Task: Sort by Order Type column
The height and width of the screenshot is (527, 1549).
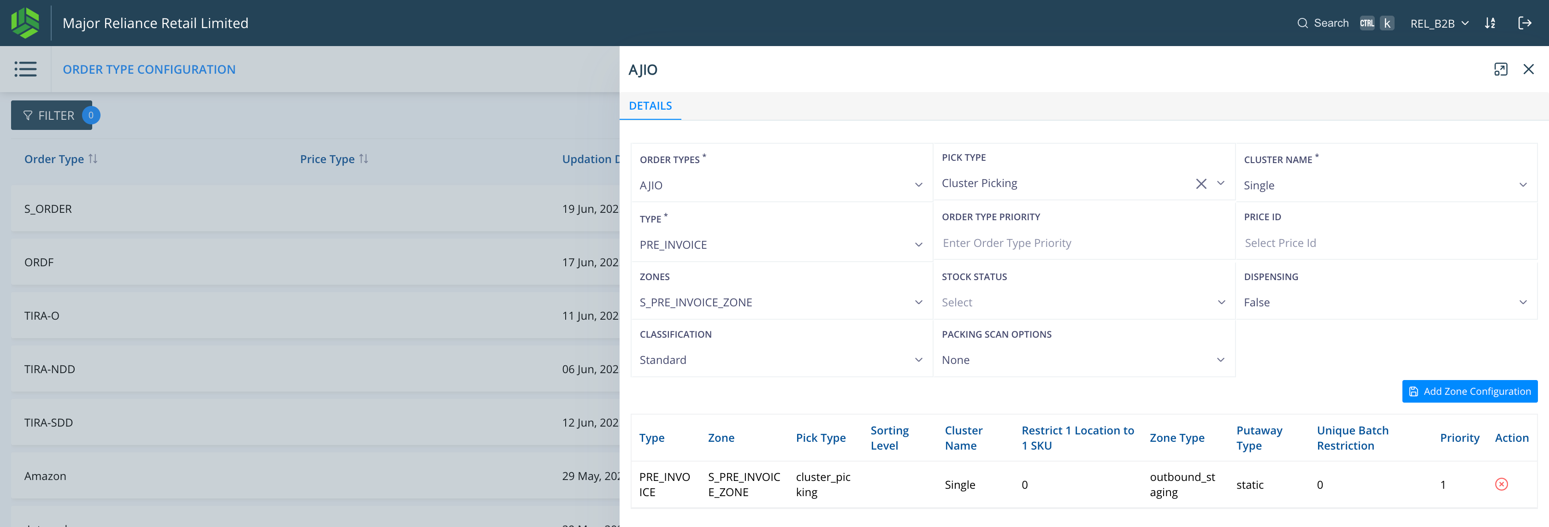Action: 93,158
